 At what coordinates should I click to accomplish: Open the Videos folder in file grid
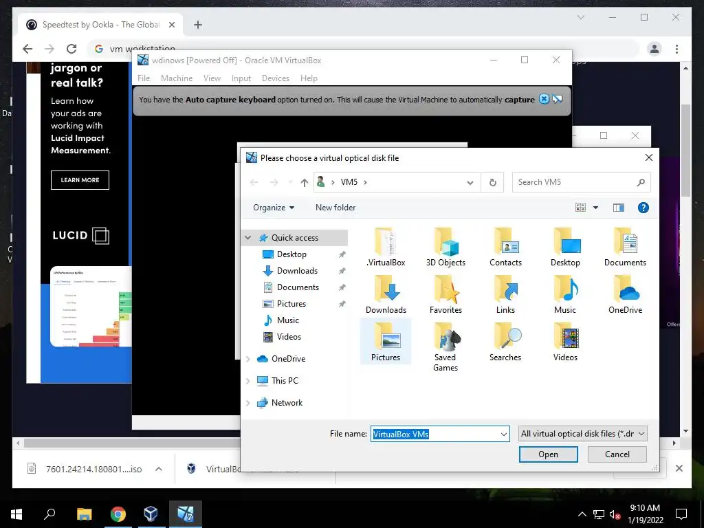pyautogui.click(x=565, y=342)
